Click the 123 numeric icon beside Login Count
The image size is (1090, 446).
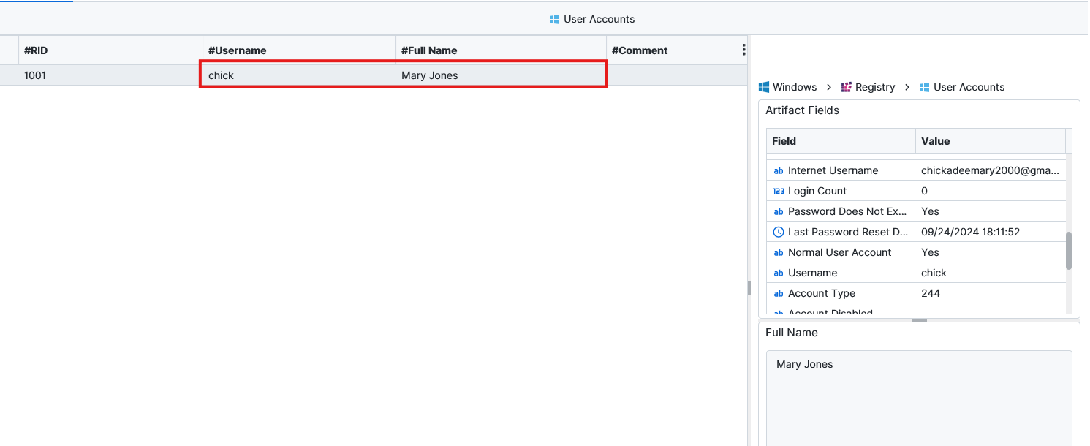(x=778, y=191)
